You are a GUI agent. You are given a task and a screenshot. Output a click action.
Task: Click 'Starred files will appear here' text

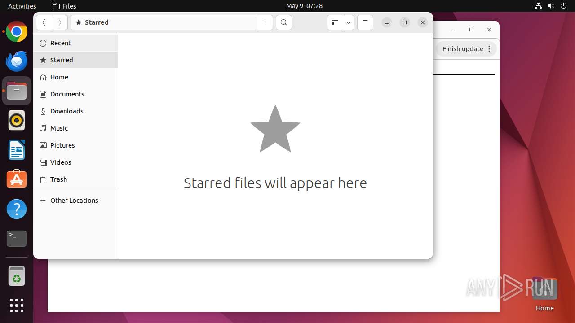point(275,183)
